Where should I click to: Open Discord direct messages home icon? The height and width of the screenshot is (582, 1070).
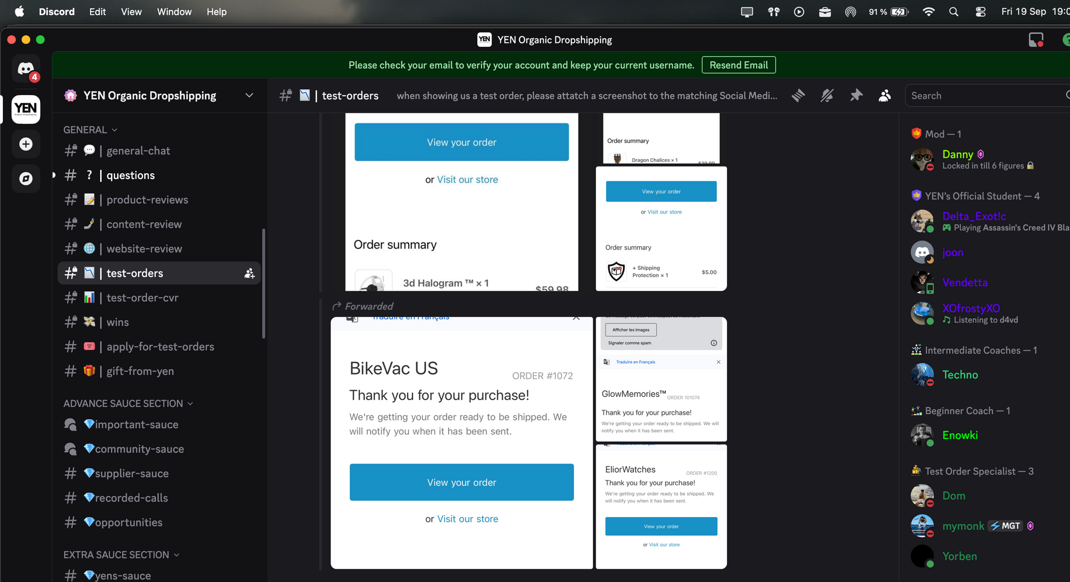pyautogui.click(x=26, y=69)
